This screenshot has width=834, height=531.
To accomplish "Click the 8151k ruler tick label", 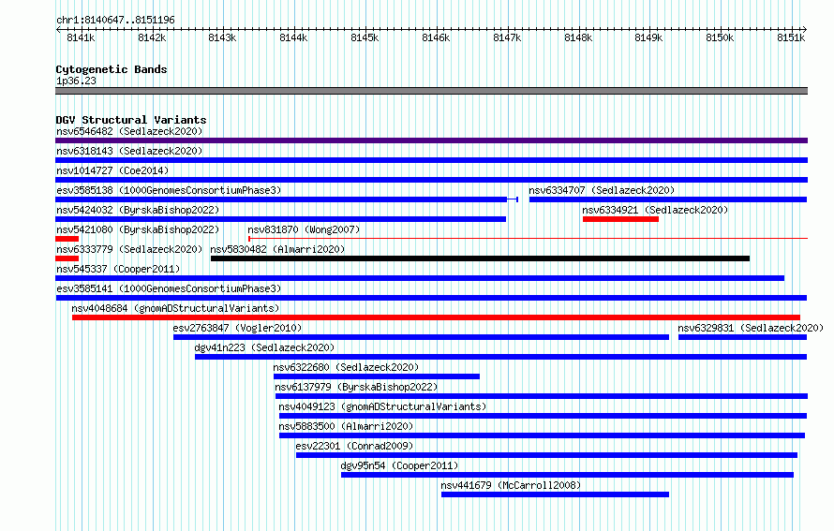I will [791, 37].
